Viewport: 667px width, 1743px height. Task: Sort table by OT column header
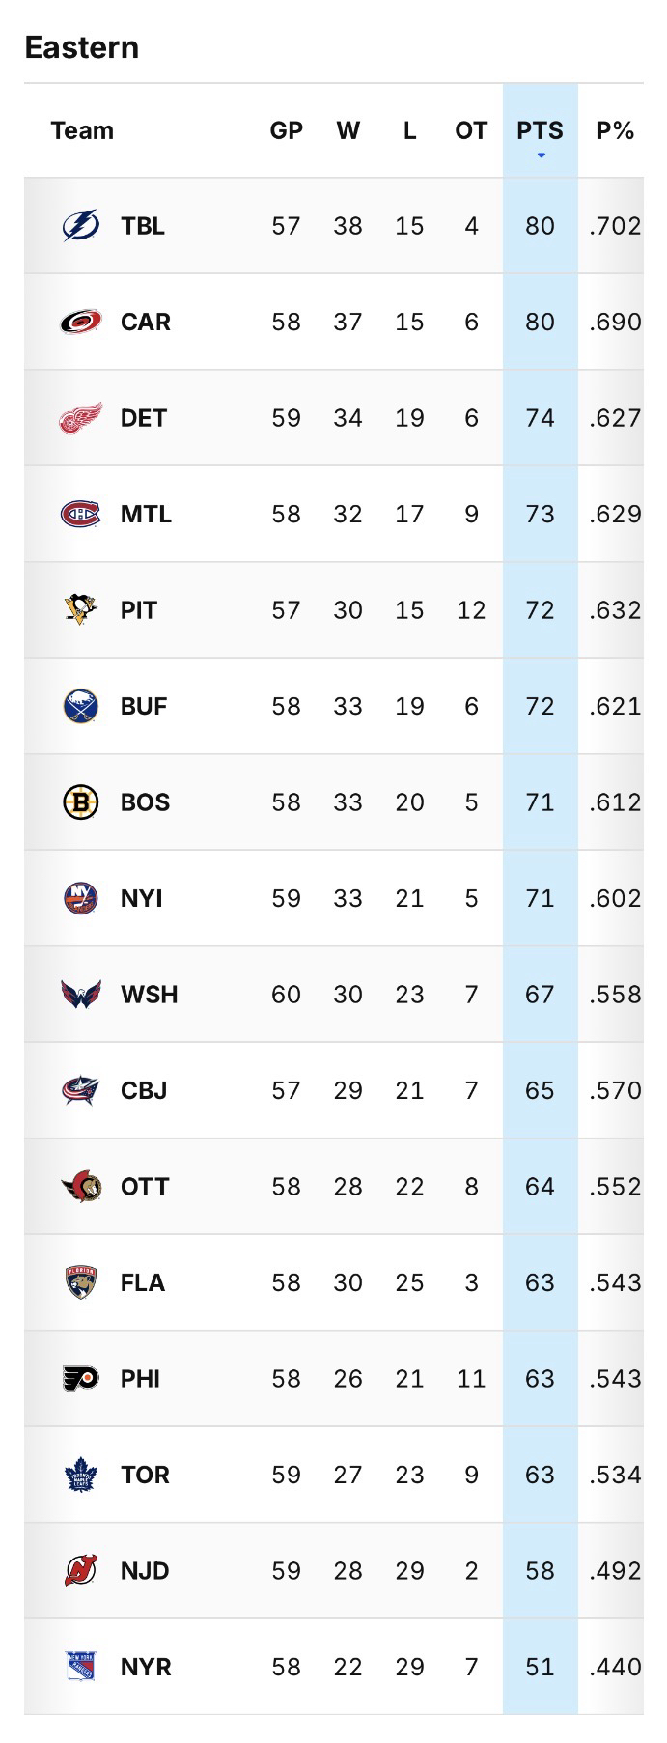coord(471,130)
